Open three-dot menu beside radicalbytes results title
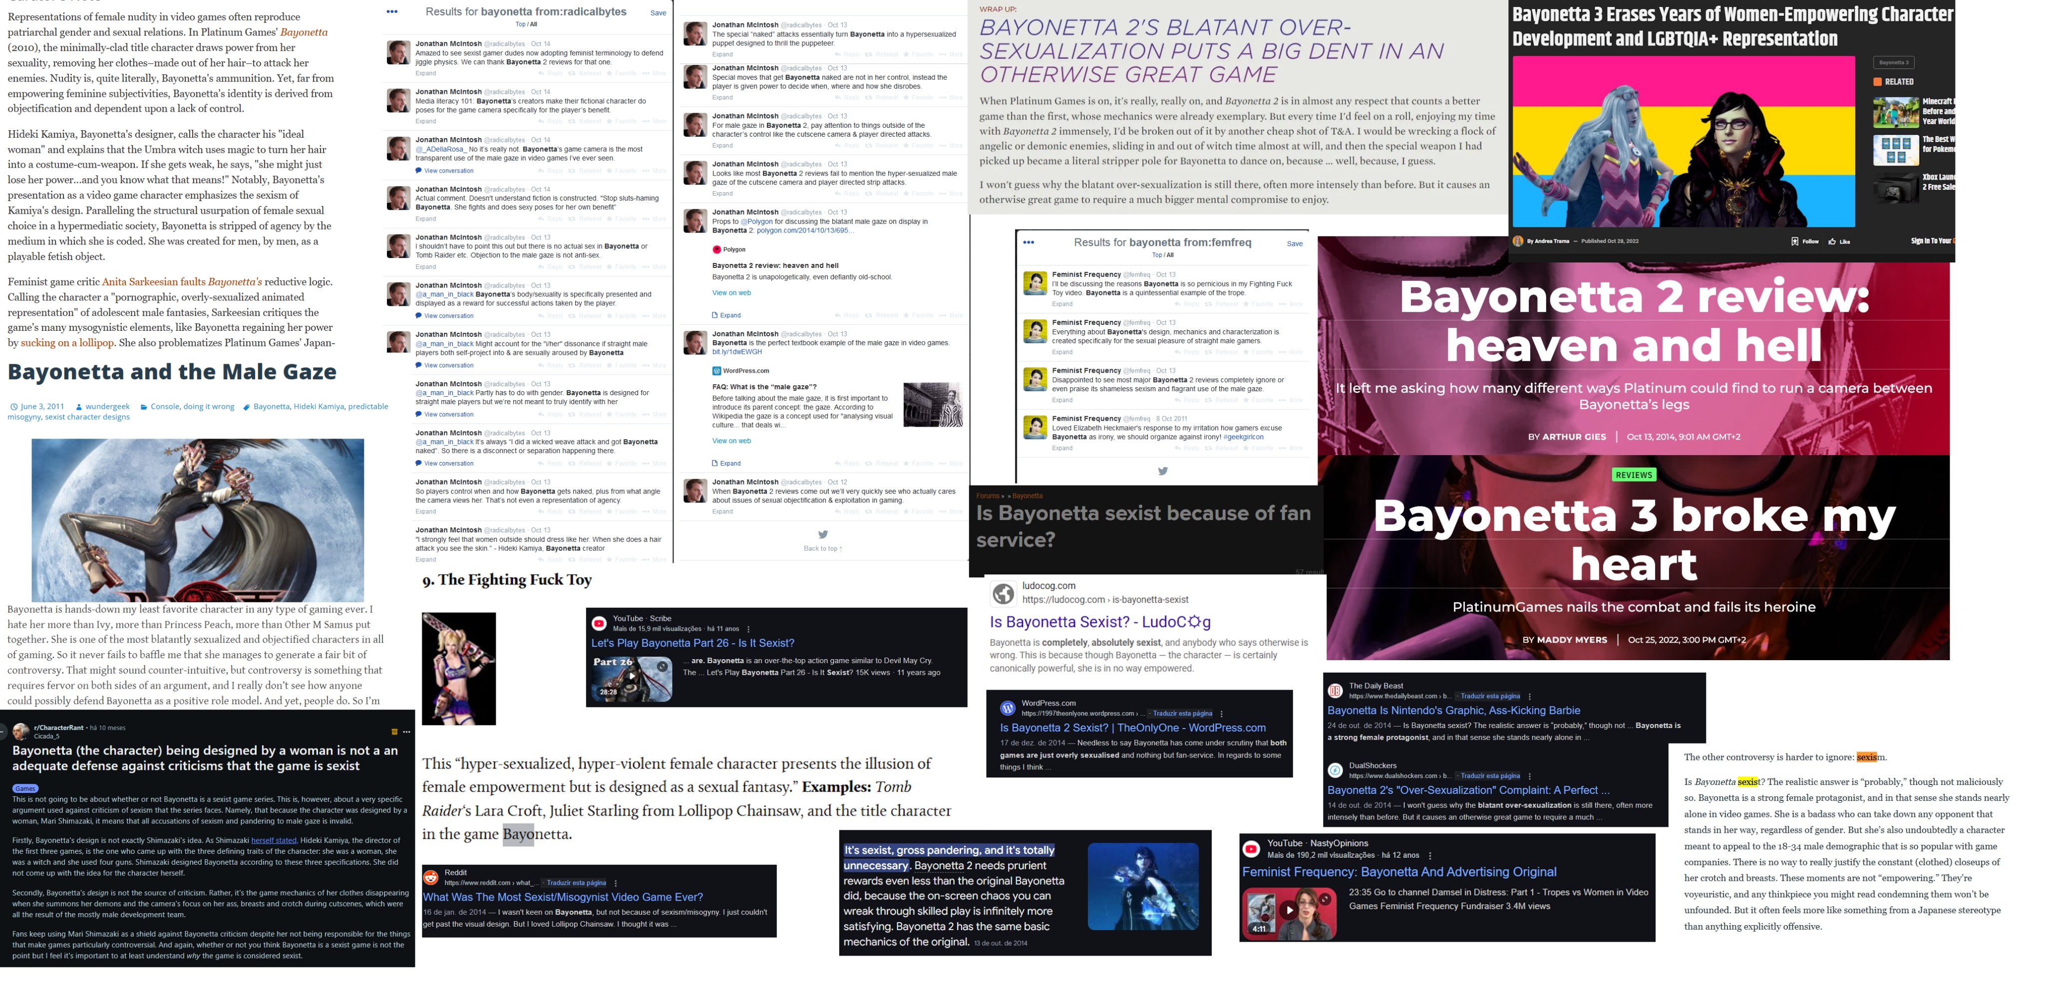The image size is (2045, 989). tap(391, 12)
